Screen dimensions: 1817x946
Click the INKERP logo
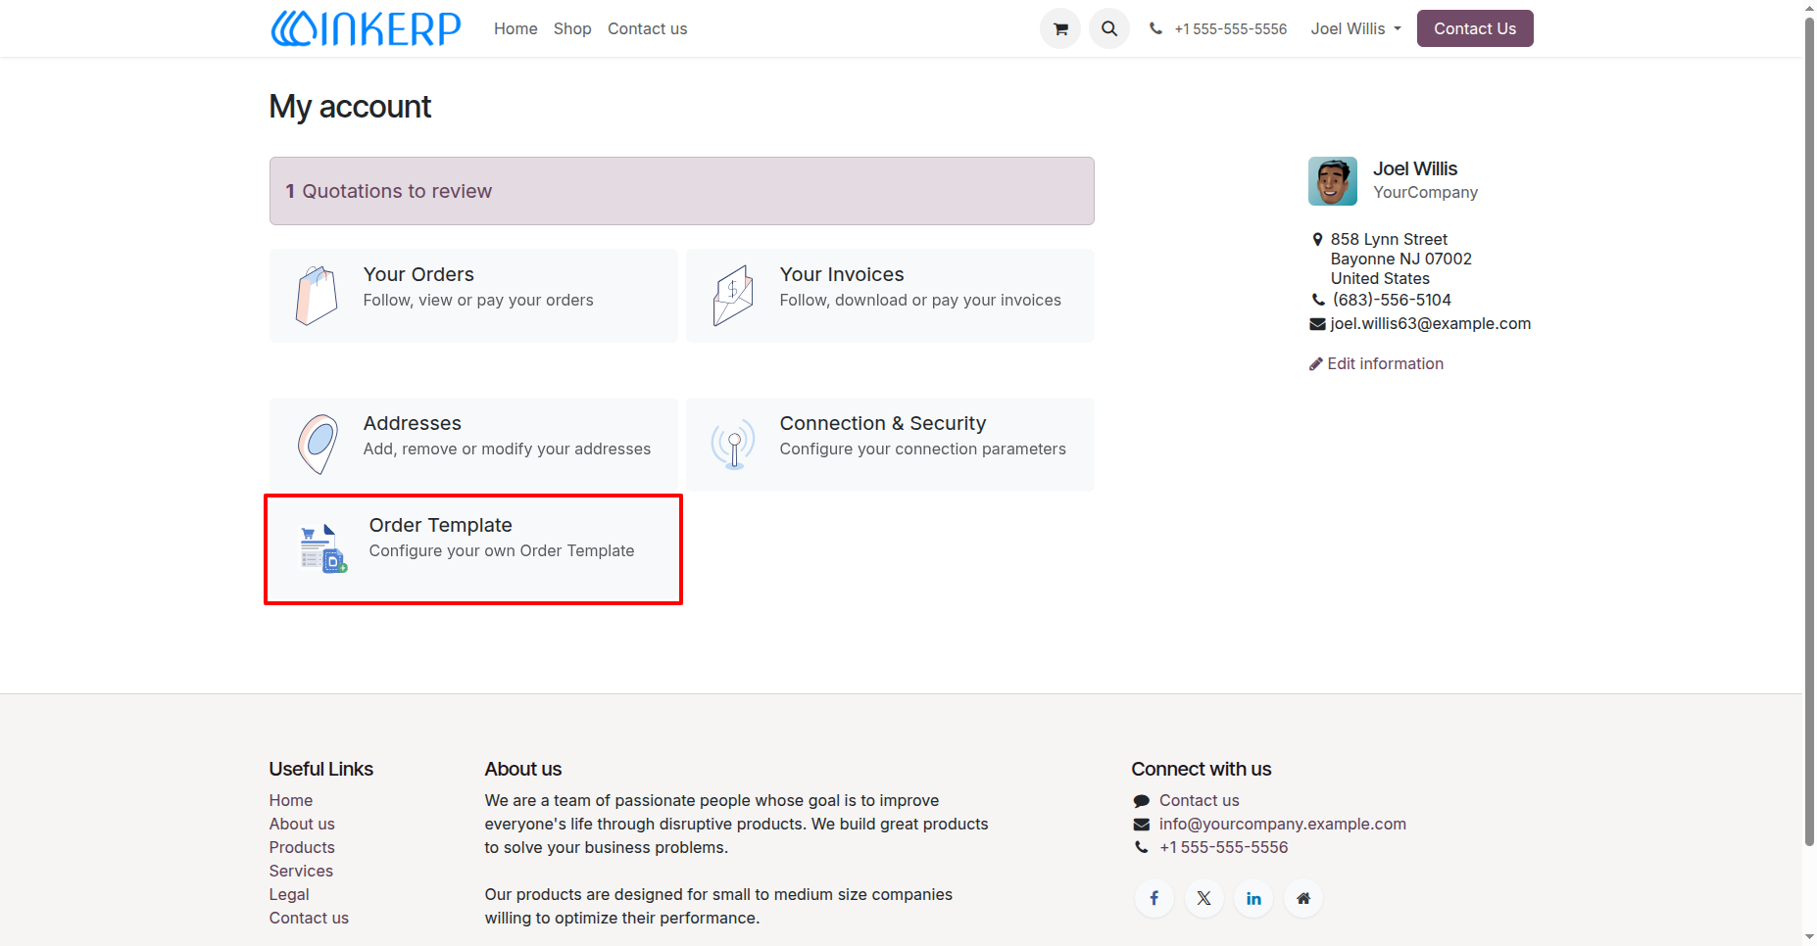tap(366, 28)
